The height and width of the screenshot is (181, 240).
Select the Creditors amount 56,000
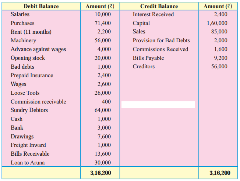(x=219, y=66)
